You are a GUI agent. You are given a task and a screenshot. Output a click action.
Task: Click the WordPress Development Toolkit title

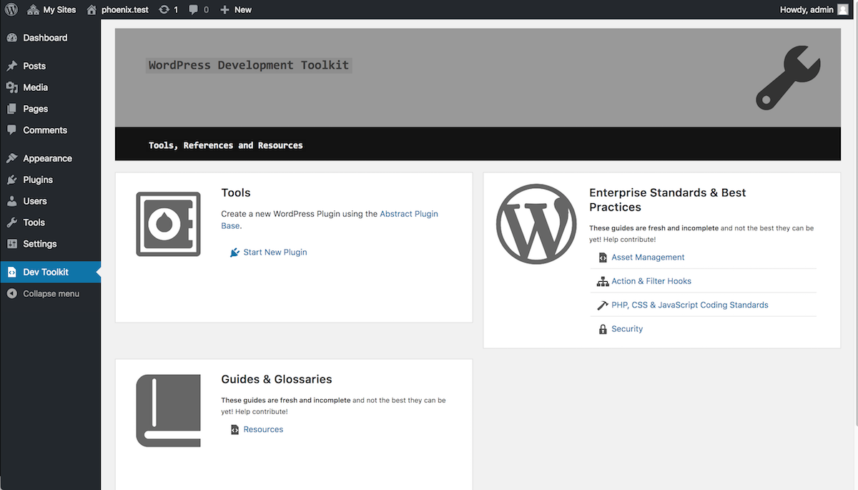point(249,65)
